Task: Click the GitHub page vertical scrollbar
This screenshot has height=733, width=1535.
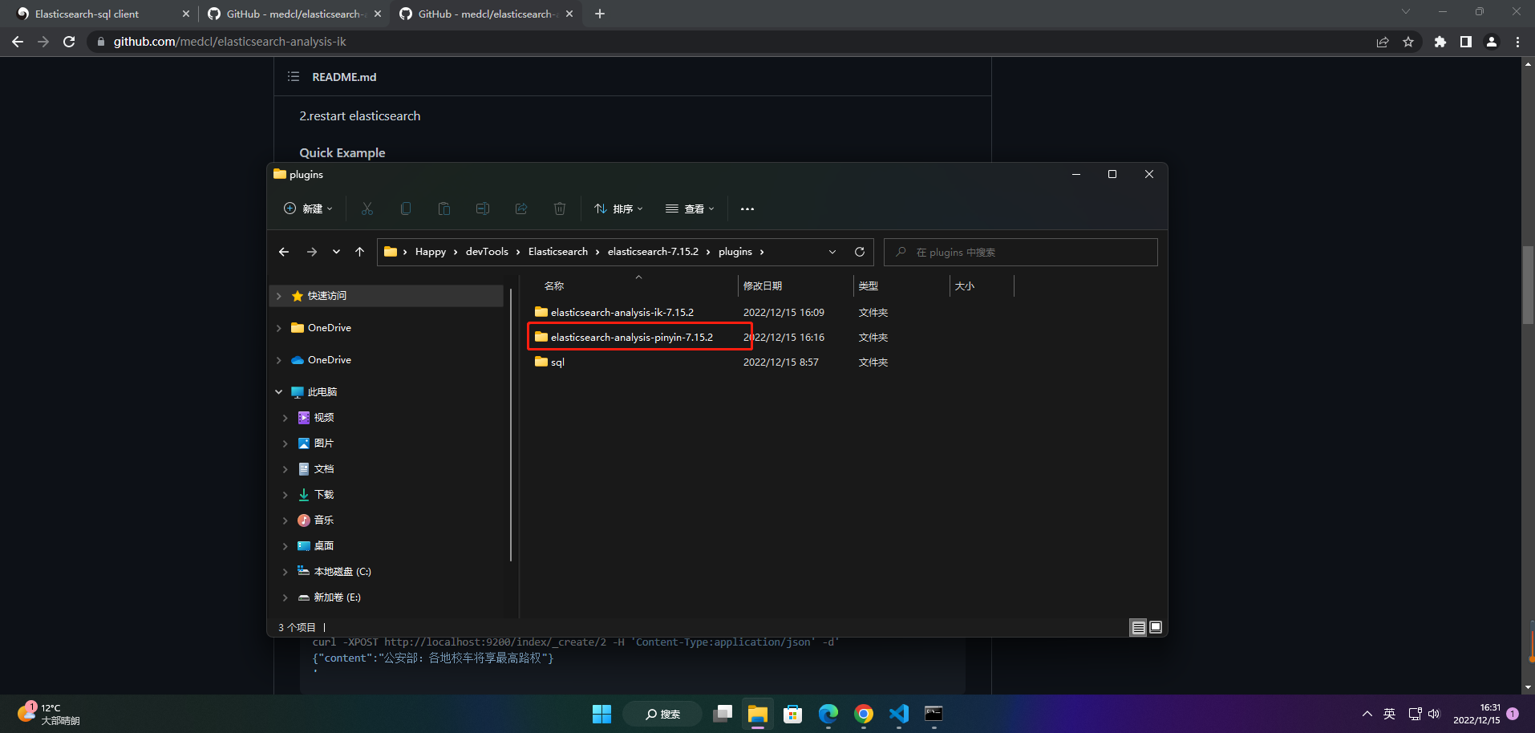Action: click(x=1528, y=285)
